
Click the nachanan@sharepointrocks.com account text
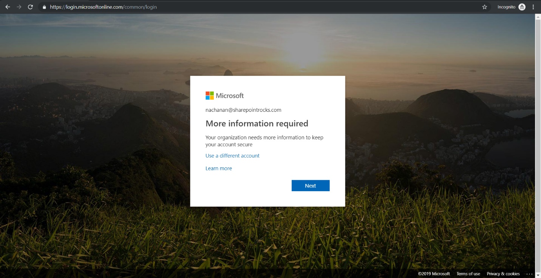[x=243, y=110]
